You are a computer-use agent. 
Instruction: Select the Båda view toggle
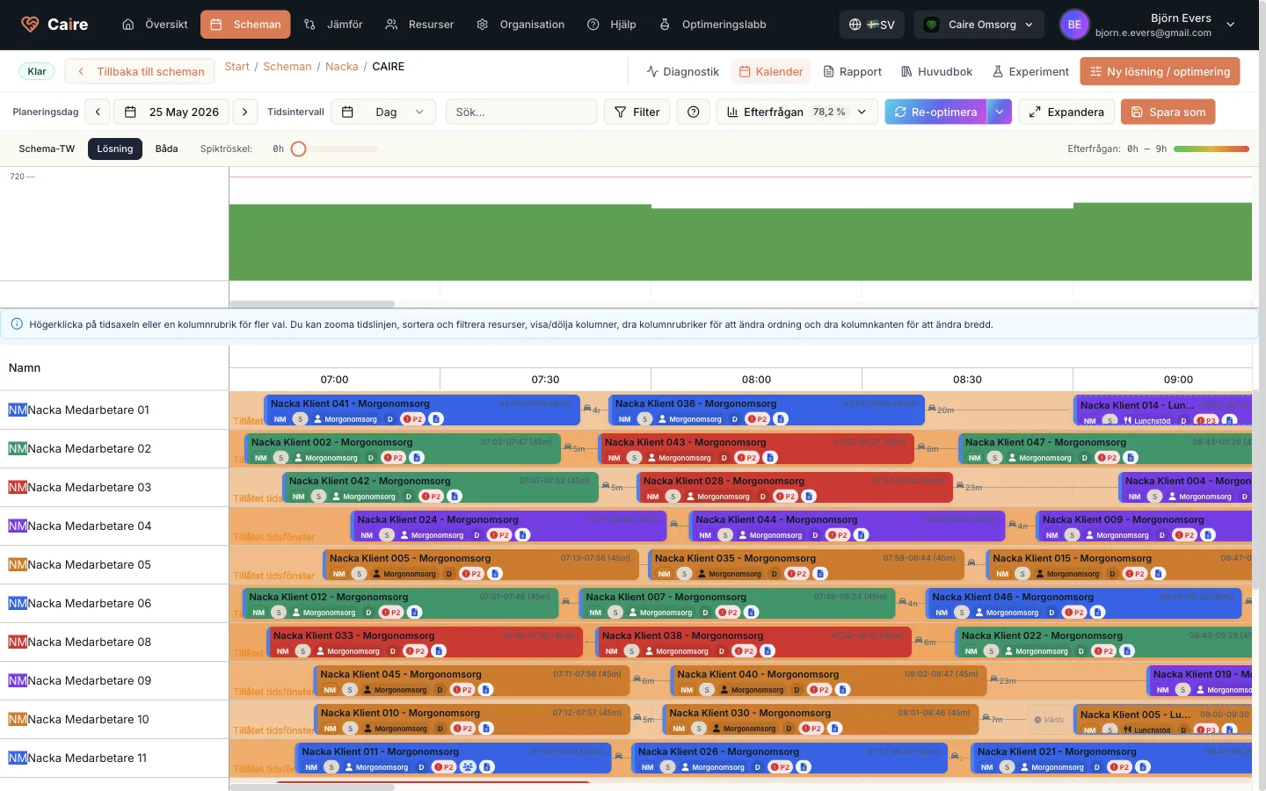(x=167, y=149)
